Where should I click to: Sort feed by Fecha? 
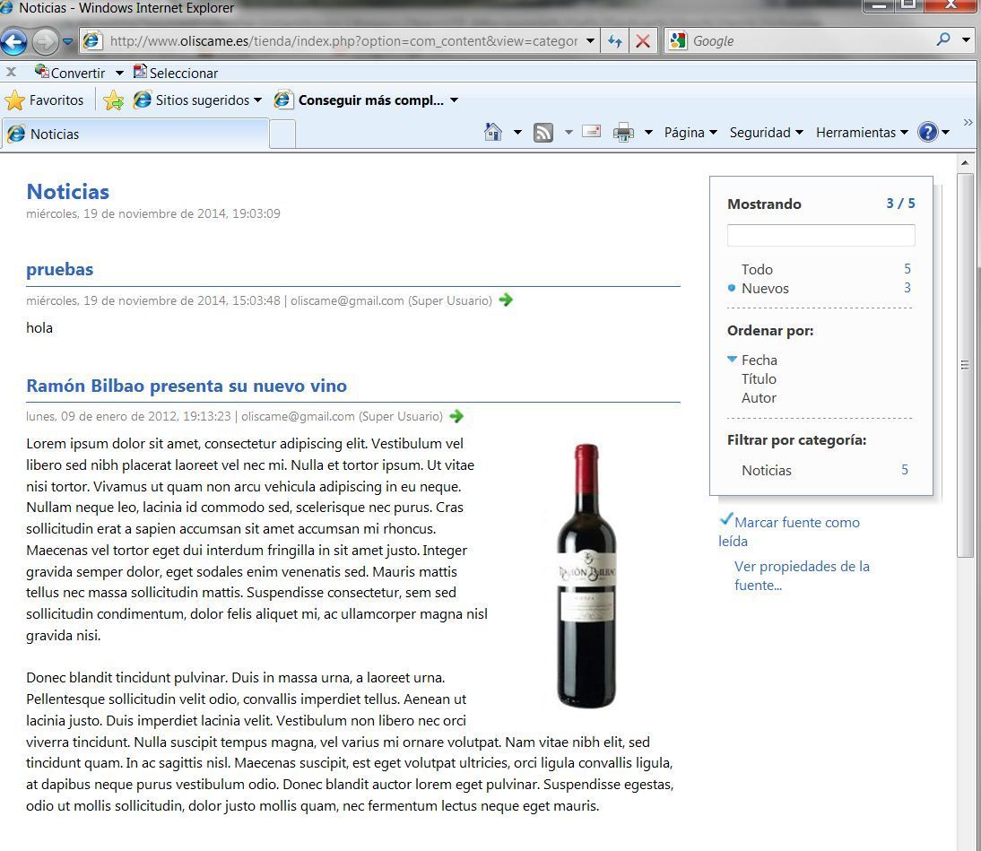(759, 360)
